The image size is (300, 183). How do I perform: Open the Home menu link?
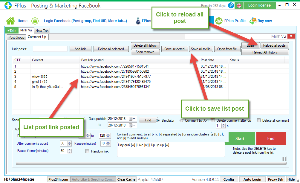[x=22, y=21]
